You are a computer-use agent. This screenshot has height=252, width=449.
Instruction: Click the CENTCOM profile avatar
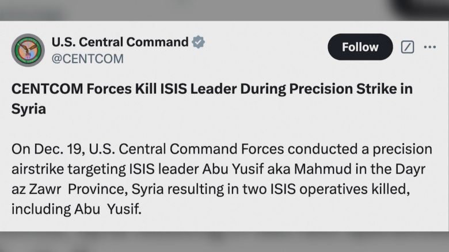[28, 50]
